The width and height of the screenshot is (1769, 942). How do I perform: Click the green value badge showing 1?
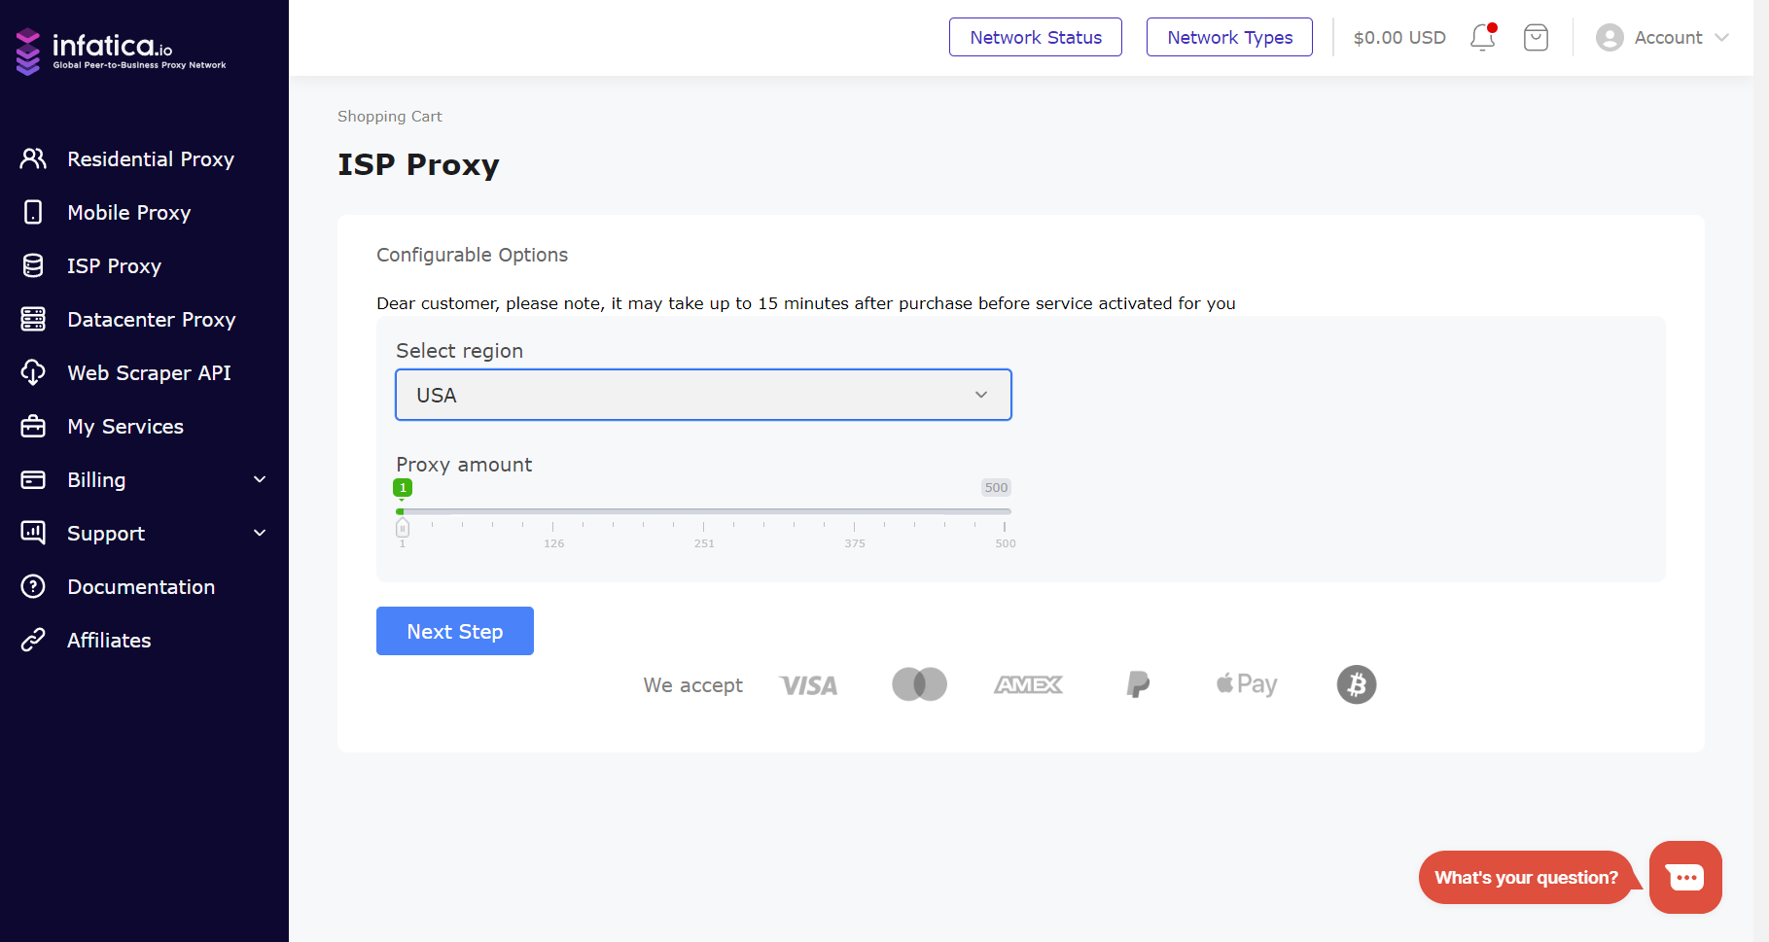click(403, 488)
